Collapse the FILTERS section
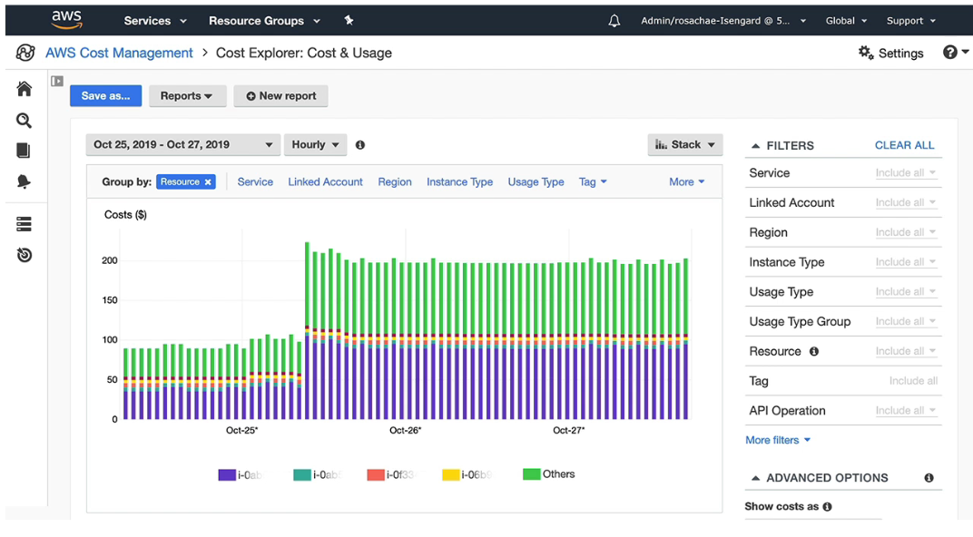This screenshot has width=973, height=537. [x=755, y=146]
